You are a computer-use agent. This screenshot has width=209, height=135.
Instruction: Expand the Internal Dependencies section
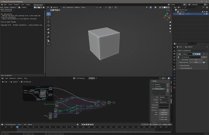point(186,68)
